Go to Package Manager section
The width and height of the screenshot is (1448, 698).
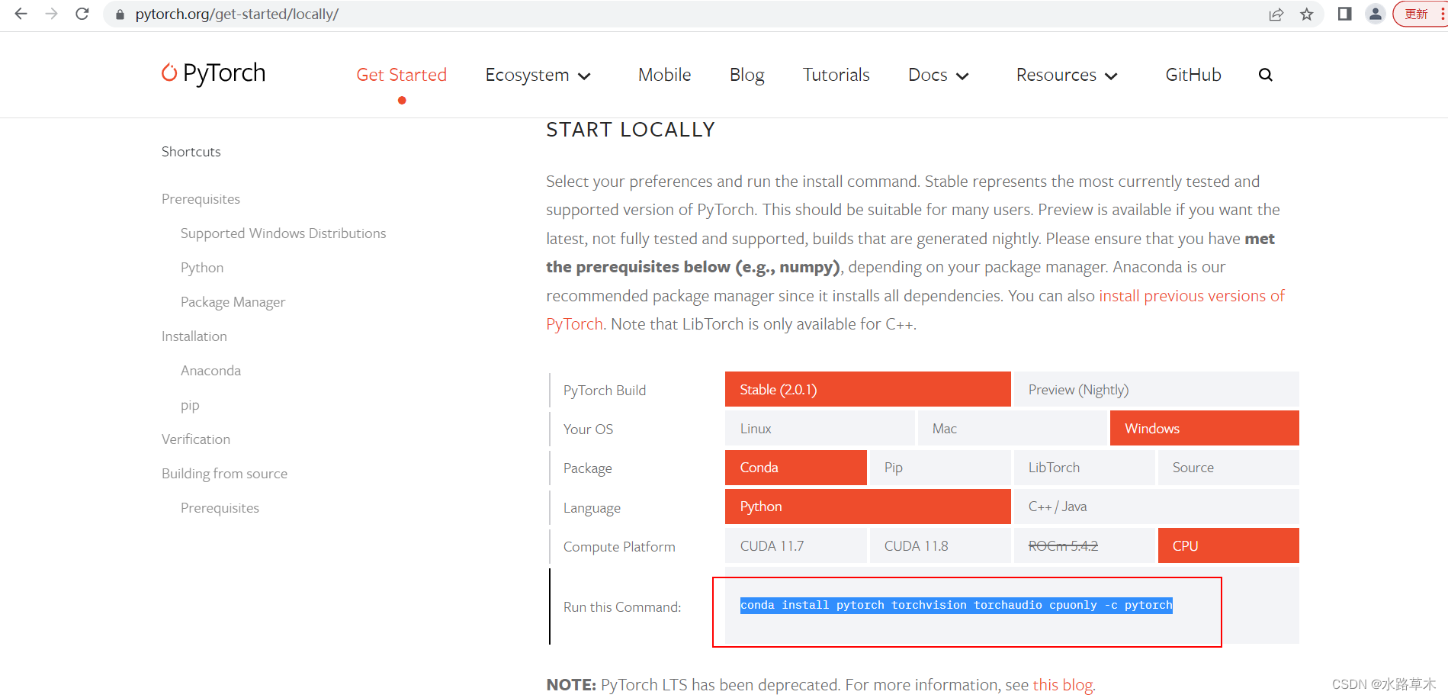pos(233,302)
